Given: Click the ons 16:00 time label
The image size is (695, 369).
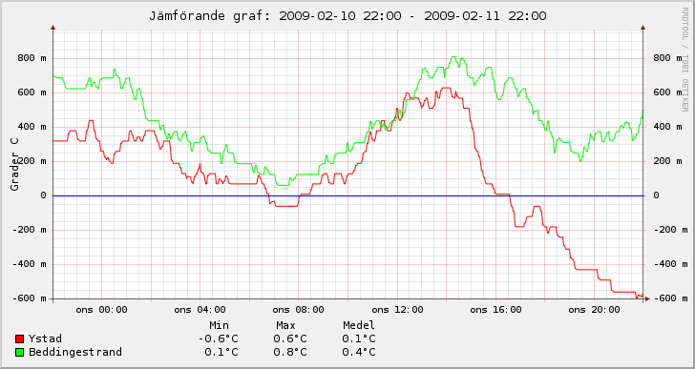Looking at the screenshot, I should pos(495,310).
